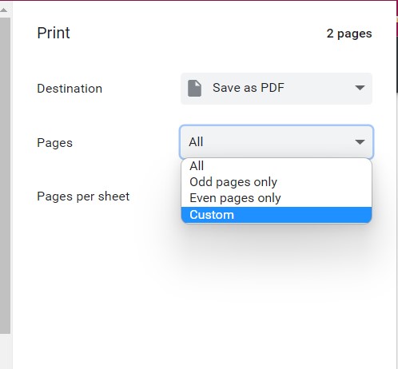Choose Even pages only option

[x=277, y=198]
